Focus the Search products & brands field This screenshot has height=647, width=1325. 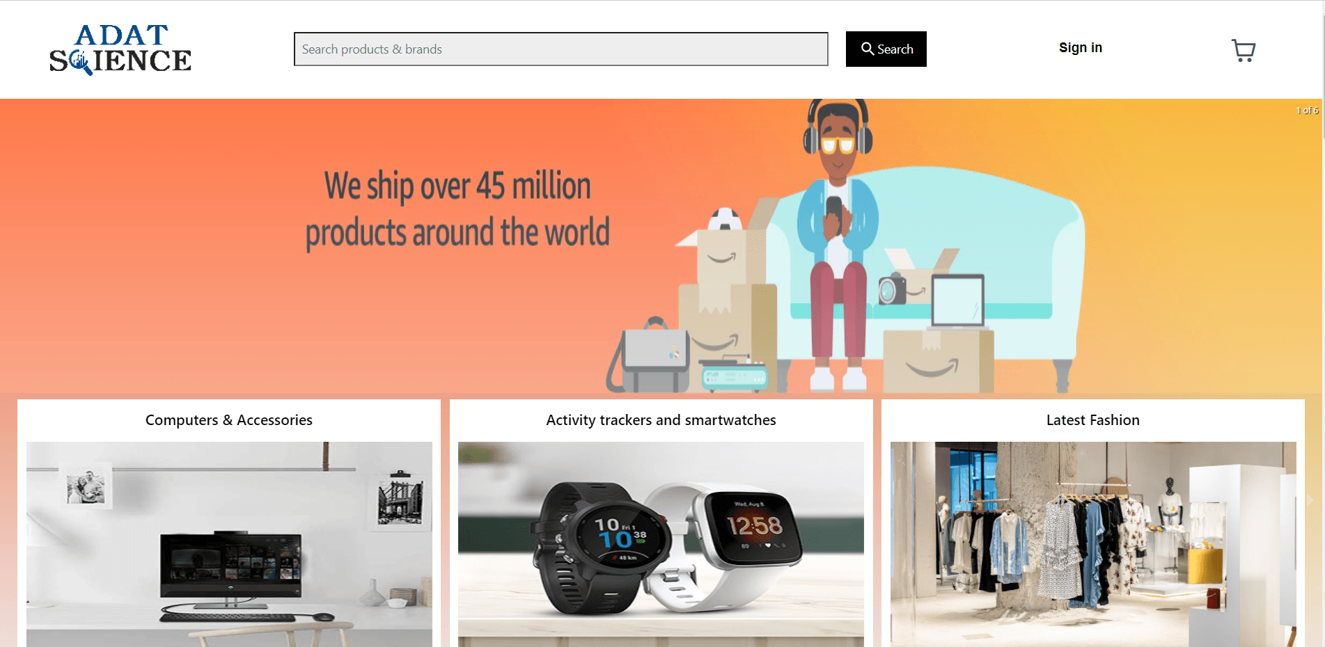click(560, 49)
